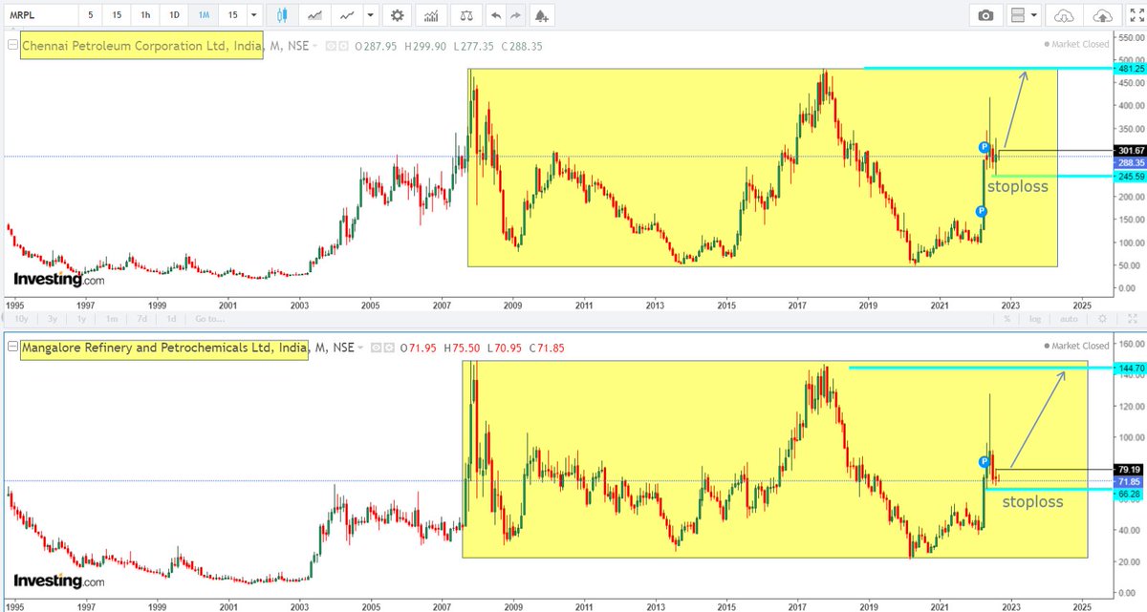Select the 79.19 price label on the axis
This screenshot has height=612, width=1147.
(1130, 469)
